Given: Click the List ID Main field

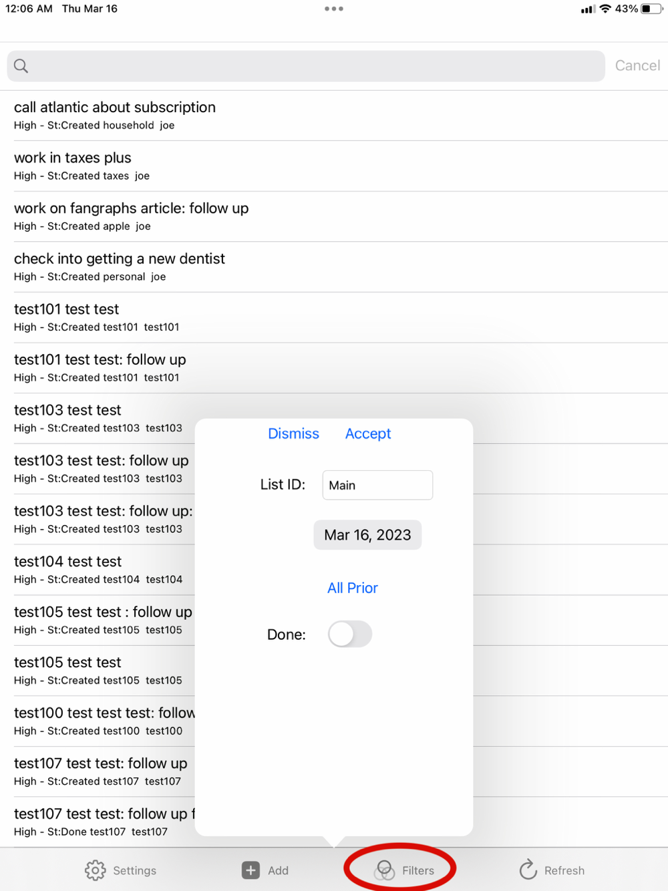Looking at the screenshot, I should coord(377,485).
